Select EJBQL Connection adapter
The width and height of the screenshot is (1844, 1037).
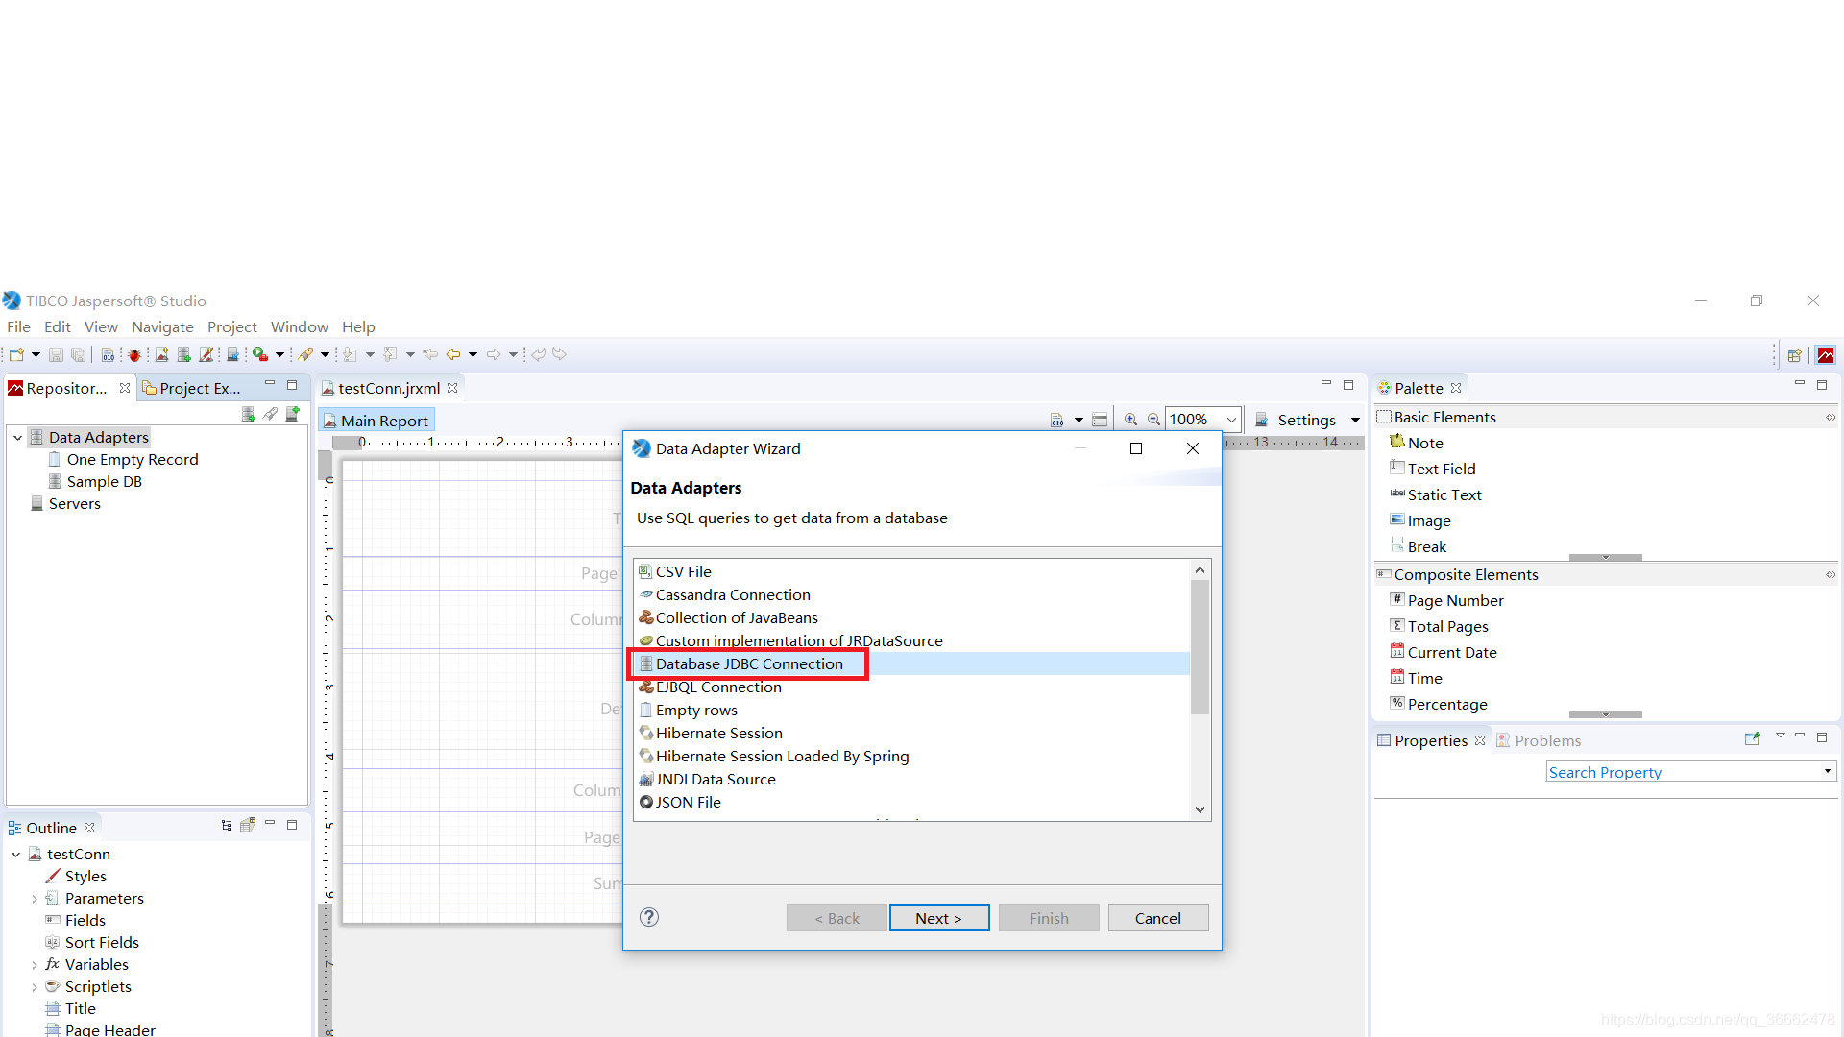911,687
